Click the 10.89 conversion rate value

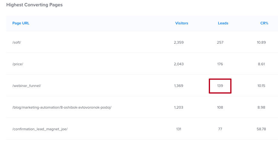pyautogui.click(x=261, y=42)
